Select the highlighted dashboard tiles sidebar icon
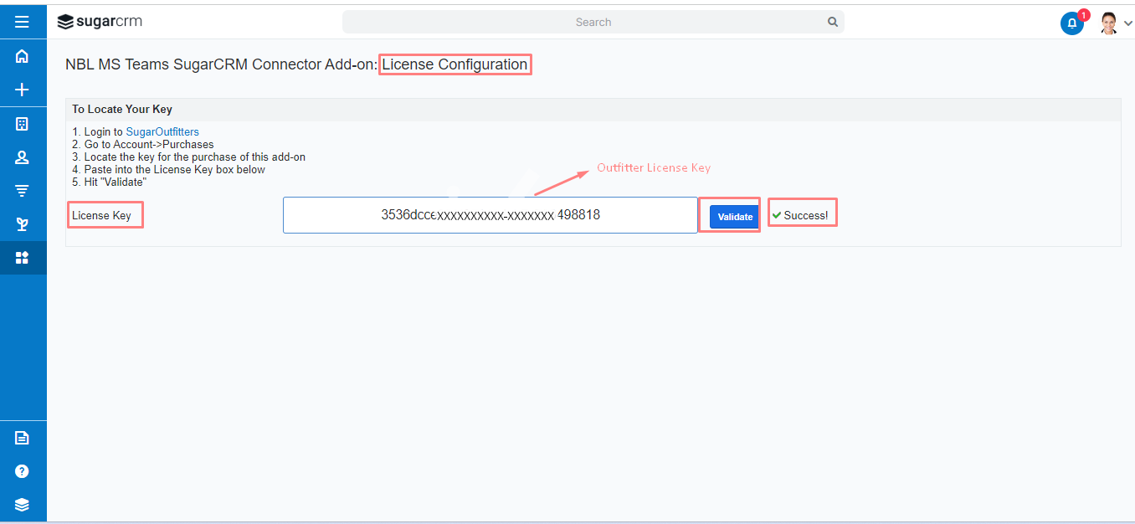Screen dimensions: 1135x524 (23, 258)
